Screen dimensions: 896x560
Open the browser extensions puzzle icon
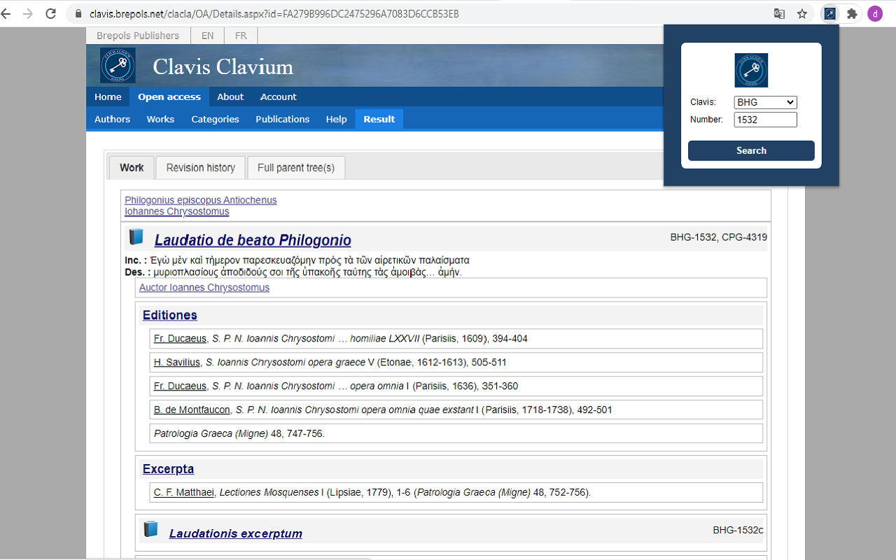(852, 13)
